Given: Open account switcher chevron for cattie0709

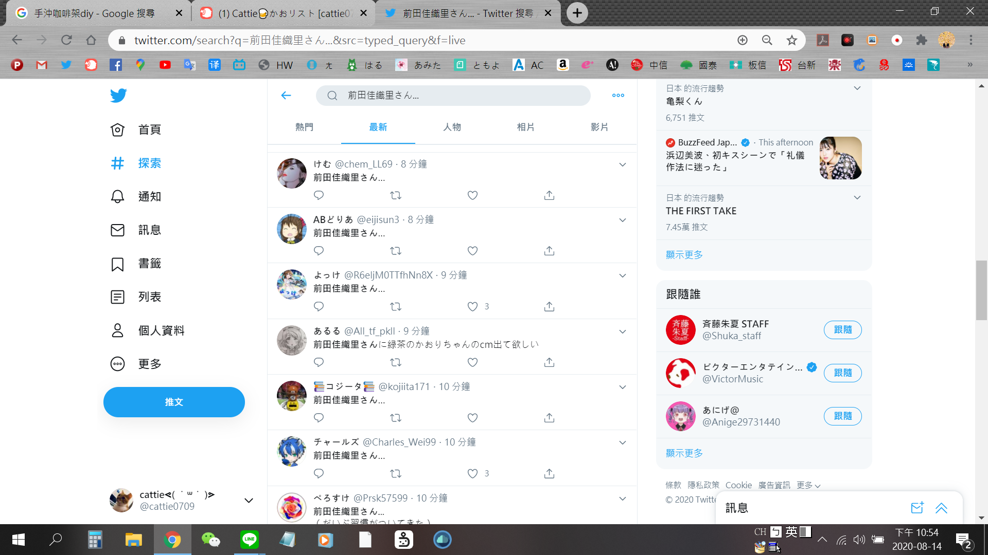Looking at the screenshot, I should point(249,501).
